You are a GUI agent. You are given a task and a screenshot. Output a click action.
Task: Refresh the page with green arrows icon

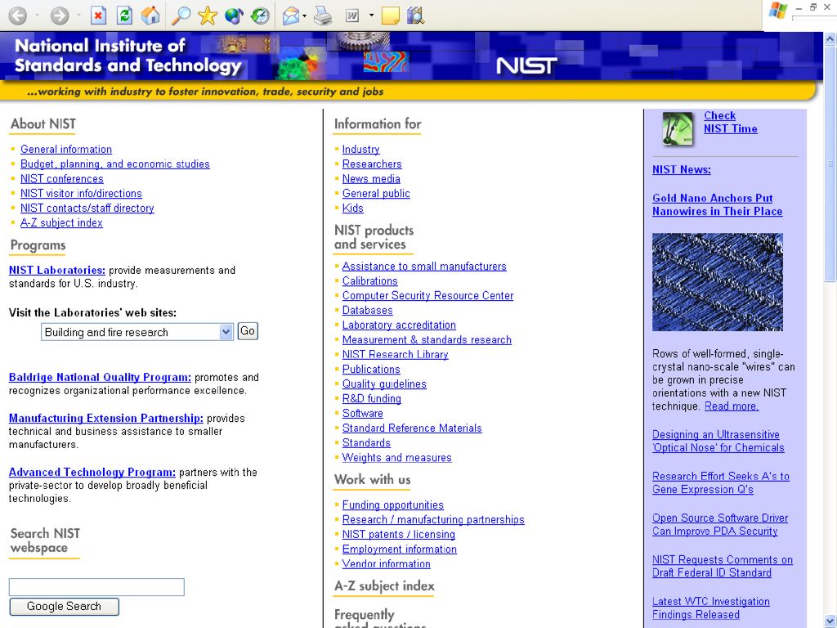[124, 16]
